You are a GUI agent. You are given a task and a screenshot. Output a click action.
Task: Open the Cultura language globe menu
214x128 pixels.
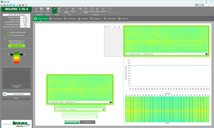click(41, 9)
